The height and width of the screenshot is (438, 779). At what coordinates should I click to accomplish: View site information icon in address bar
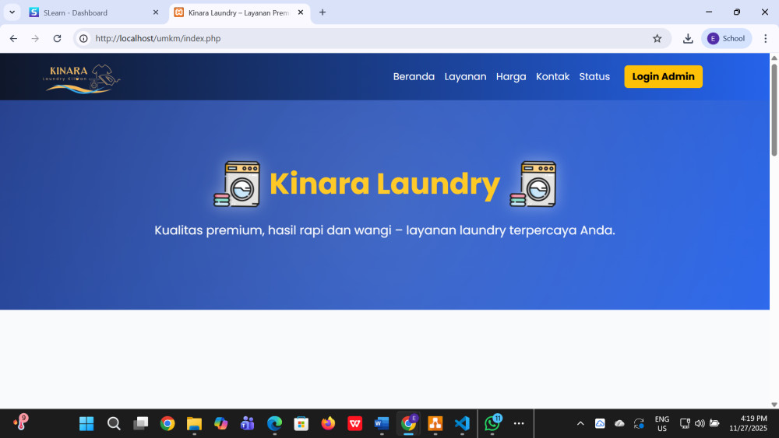(x=84, y=38)
